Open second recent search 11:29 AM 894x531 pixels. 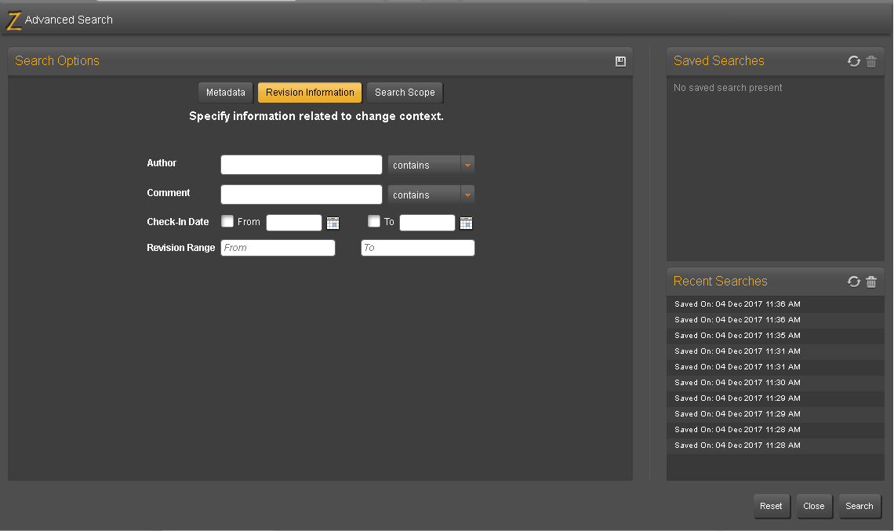pos(776,414)
